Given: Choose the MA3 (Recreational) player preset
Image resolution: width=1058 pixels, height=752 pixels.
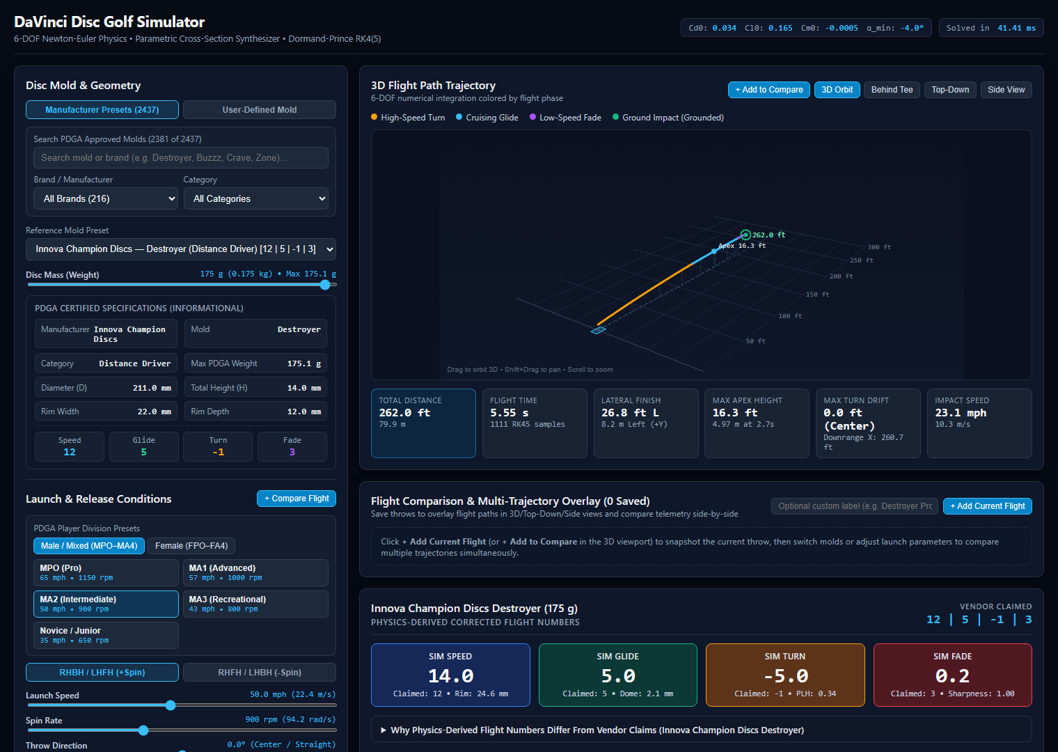Looking at the screenshot, I should [255, 604].
